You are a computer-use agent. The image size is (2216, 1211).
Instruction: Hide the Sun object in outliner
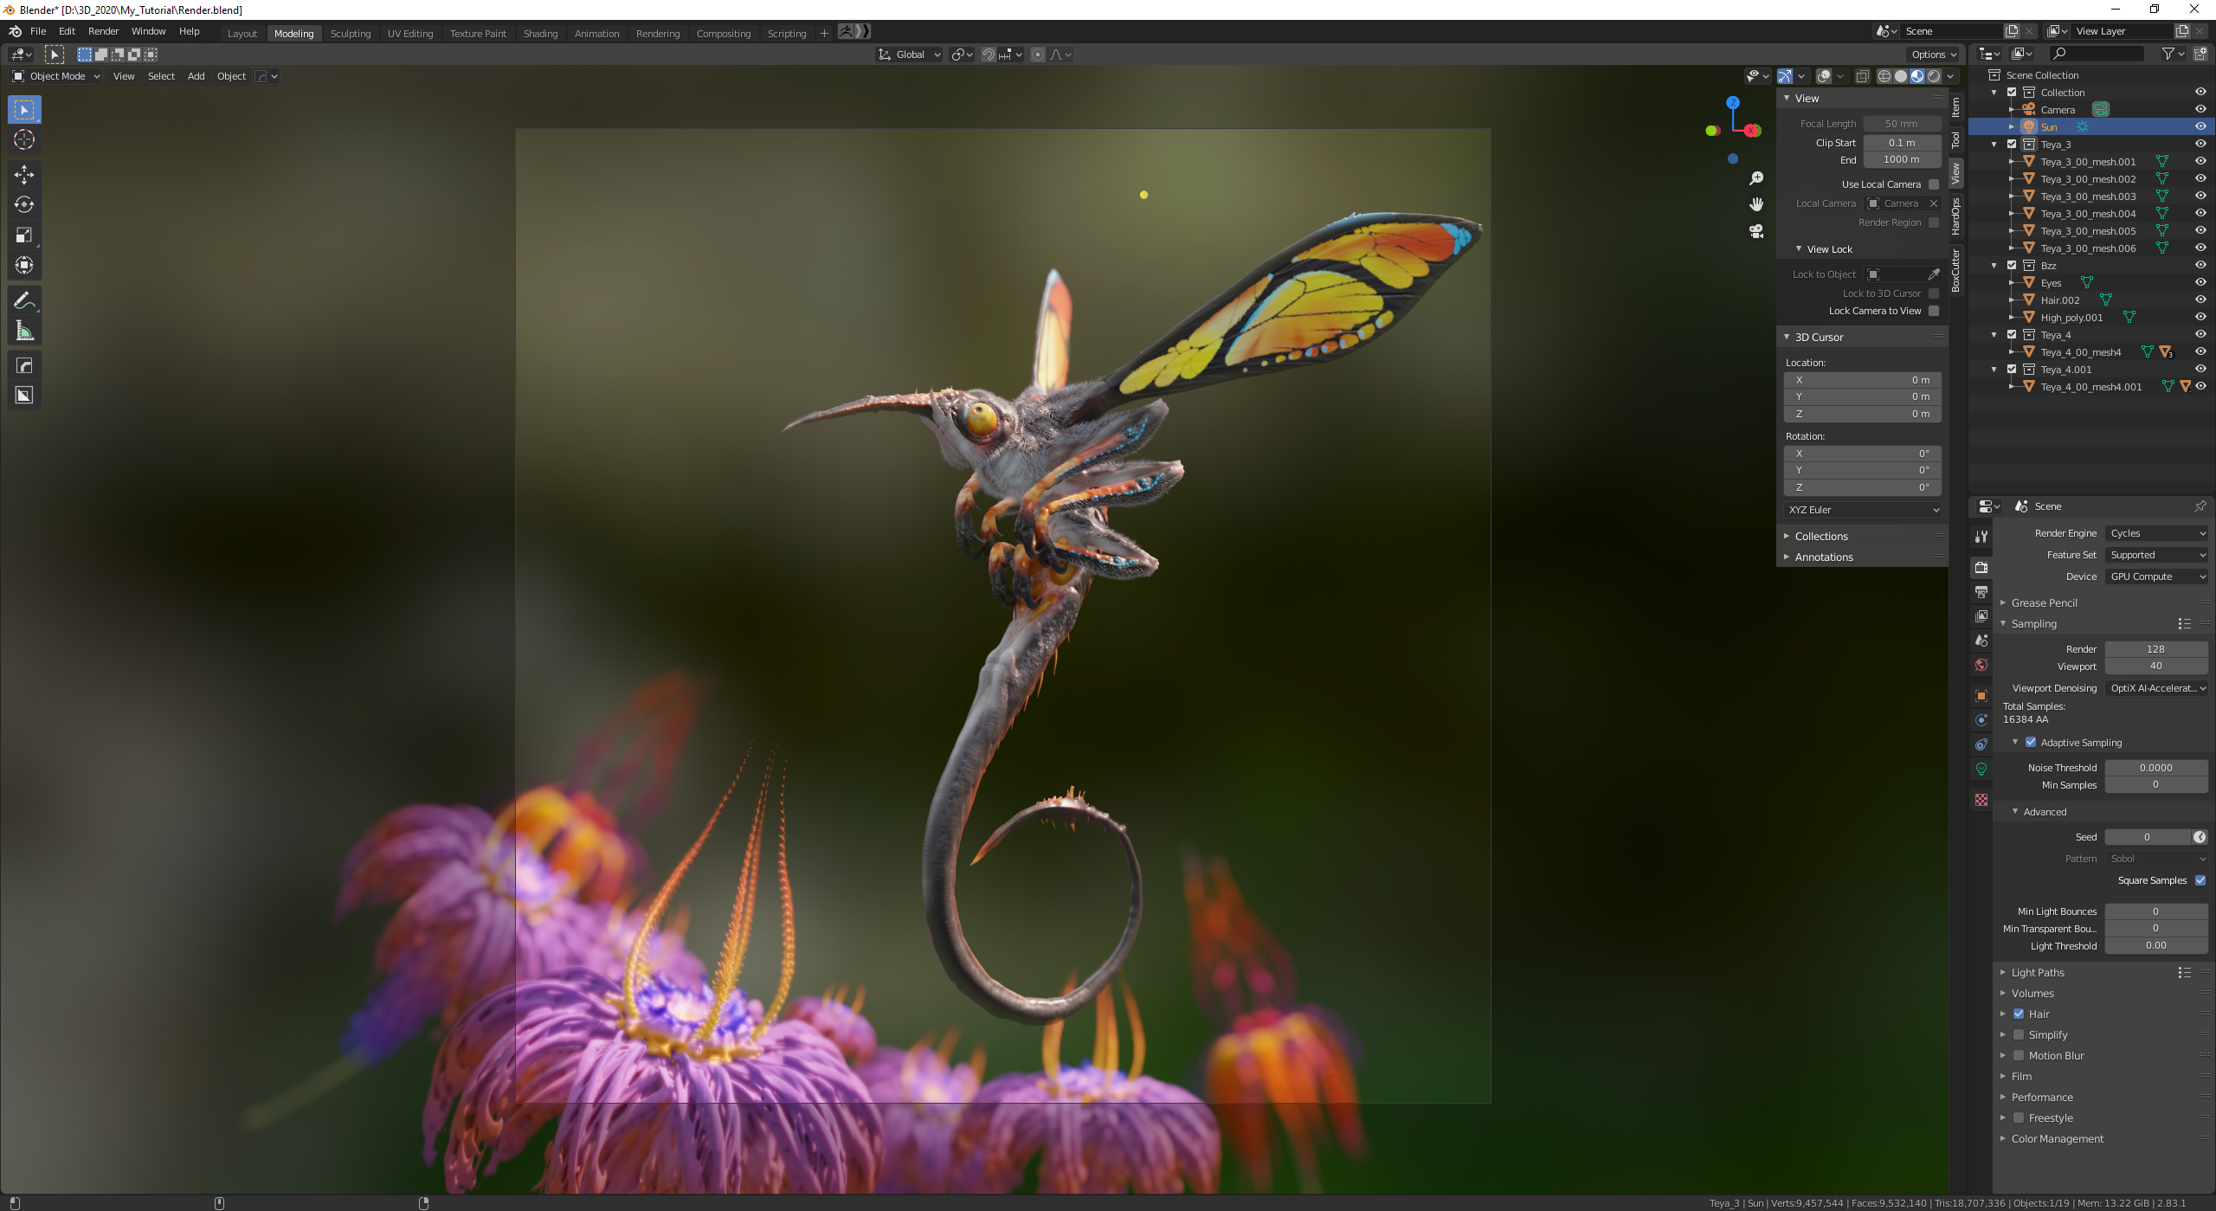[x=2200, y=126]
